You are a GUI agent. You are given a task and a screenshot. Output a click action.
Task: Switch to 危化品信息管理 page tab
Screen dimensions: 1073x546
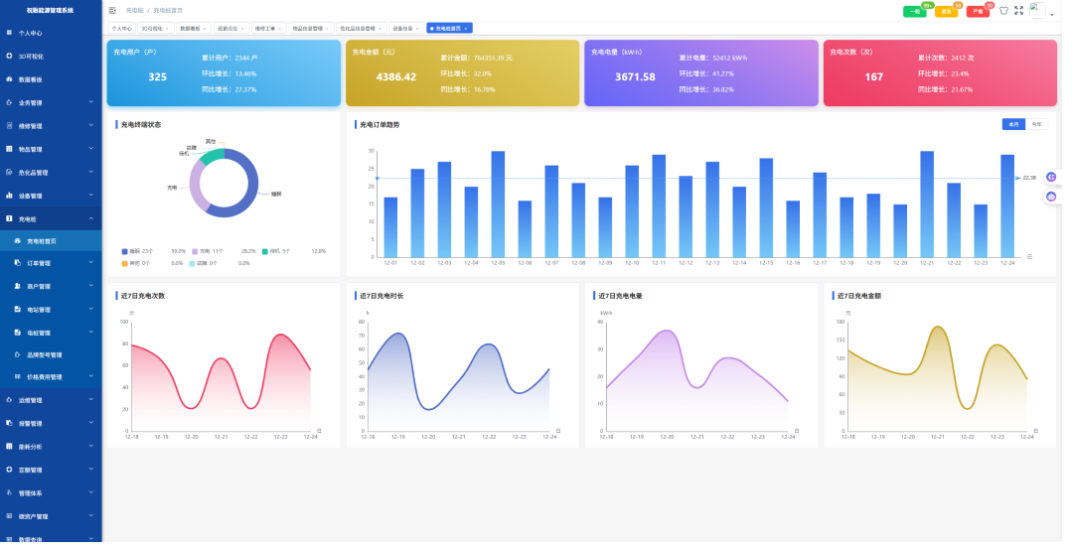362,28
